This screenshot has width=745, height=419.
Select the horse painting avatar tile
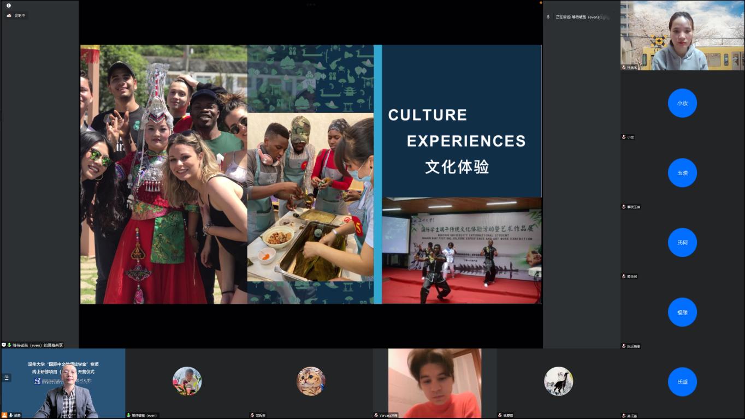(x=558, y=381)
